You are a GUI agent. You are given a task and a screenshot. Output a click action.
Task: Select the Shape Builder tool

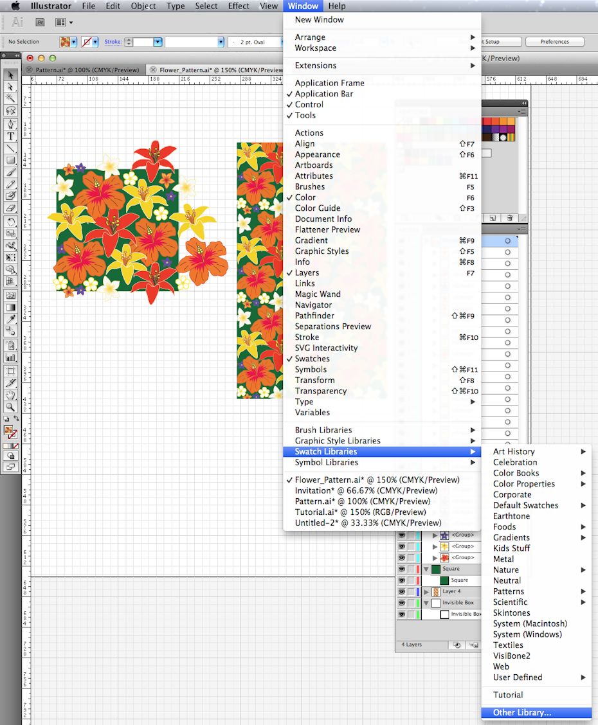[10, 269]
